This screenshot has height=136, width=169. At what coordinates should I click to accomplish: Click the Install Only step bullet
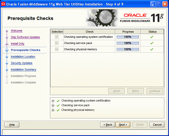[7, 44]
